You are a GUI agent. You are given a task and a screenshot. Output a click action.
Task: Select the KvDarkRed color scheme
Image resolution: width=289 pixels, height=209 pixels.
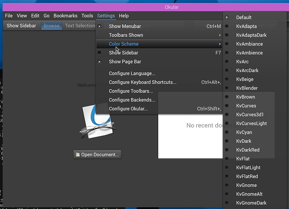tap(254, 150)
